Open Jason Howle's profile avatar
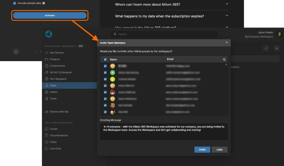Screen dimensions: 284x166 pyautogui.click(x=280, y=34)
